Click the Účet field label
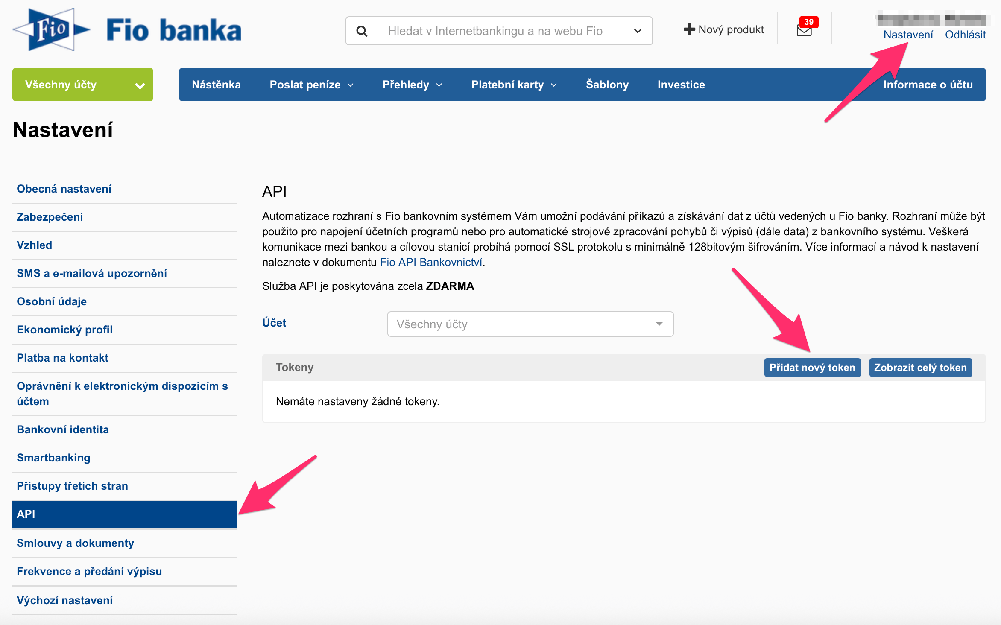Viewport: 1001px width, 625px height. [274, 323]
